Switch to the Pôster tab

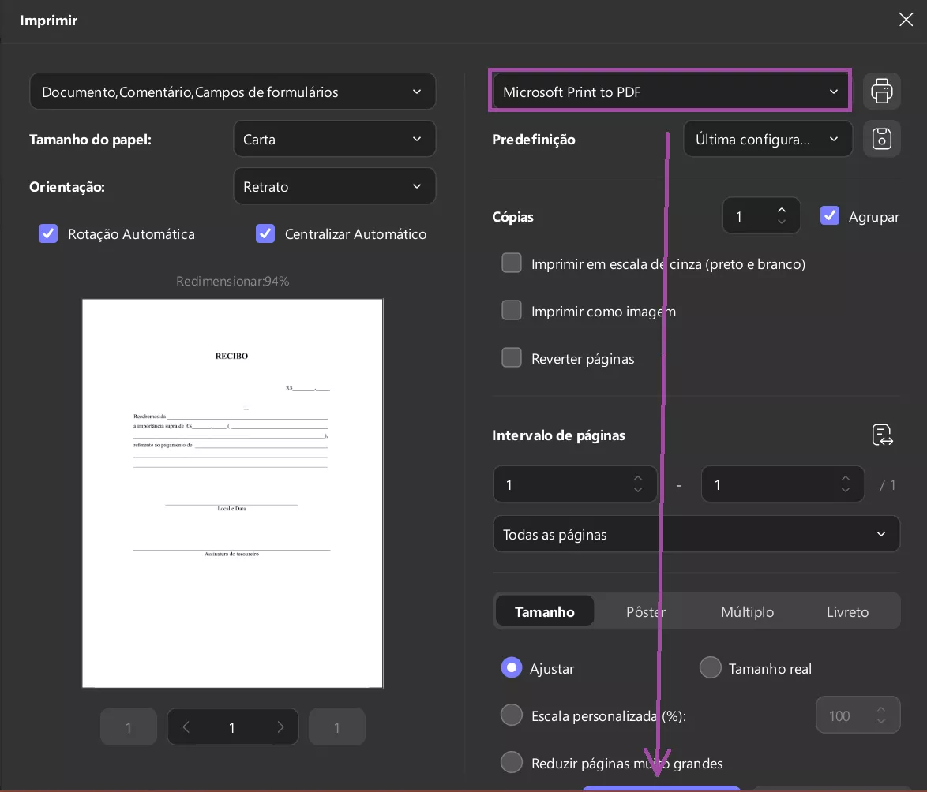[645, 611]
